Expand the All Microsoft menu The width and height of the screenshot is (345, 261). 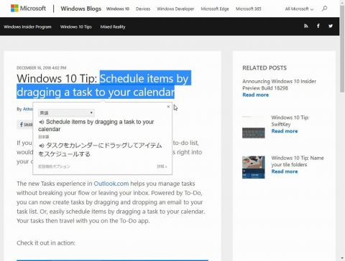[x=299, y=9]
